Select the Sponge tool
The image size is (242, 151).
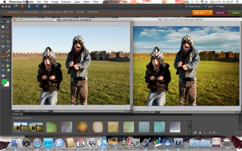click(x=3, y=76)
